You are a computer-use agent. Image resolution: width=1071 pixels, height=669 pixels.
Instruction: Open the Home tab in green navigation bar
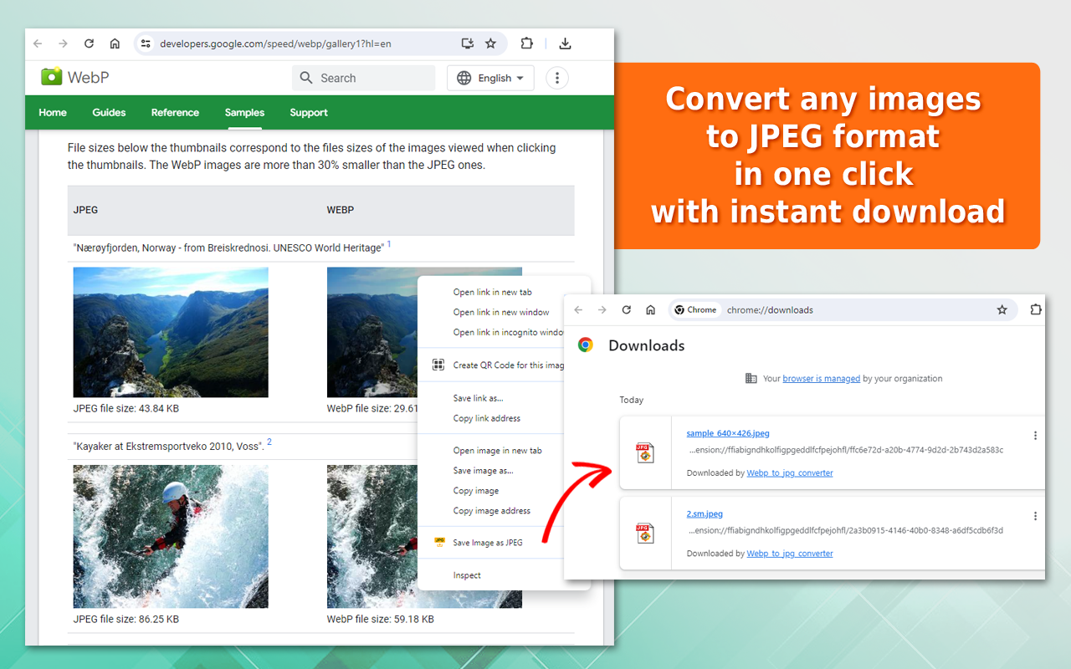(x=53, y=112)
